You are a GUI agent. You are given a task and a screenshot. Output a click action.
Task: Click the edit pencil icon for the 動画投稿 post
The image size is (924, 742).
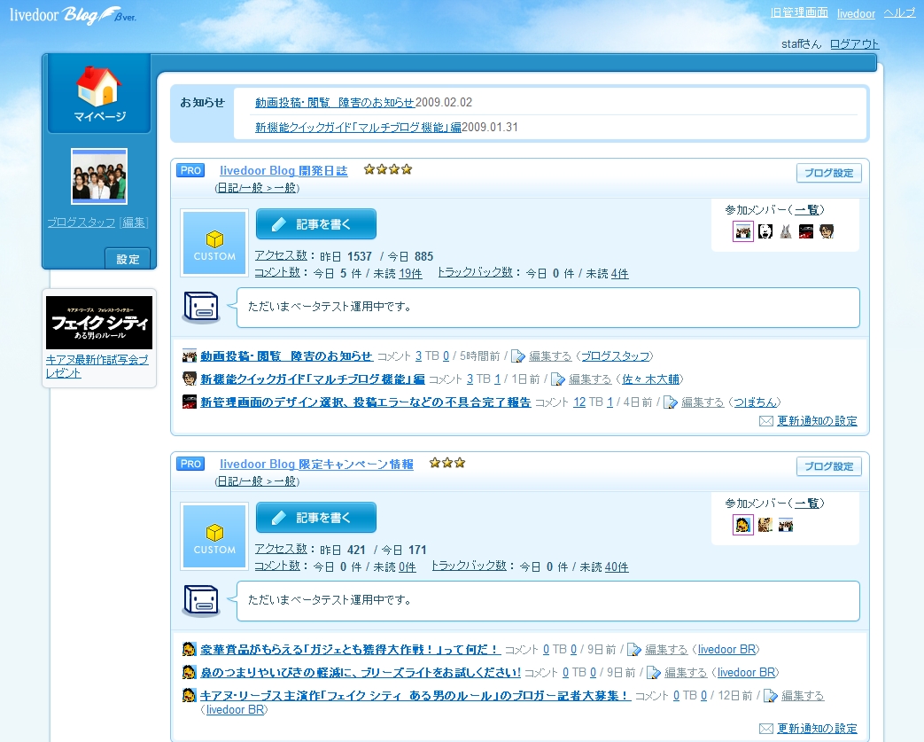click(518, 356)
